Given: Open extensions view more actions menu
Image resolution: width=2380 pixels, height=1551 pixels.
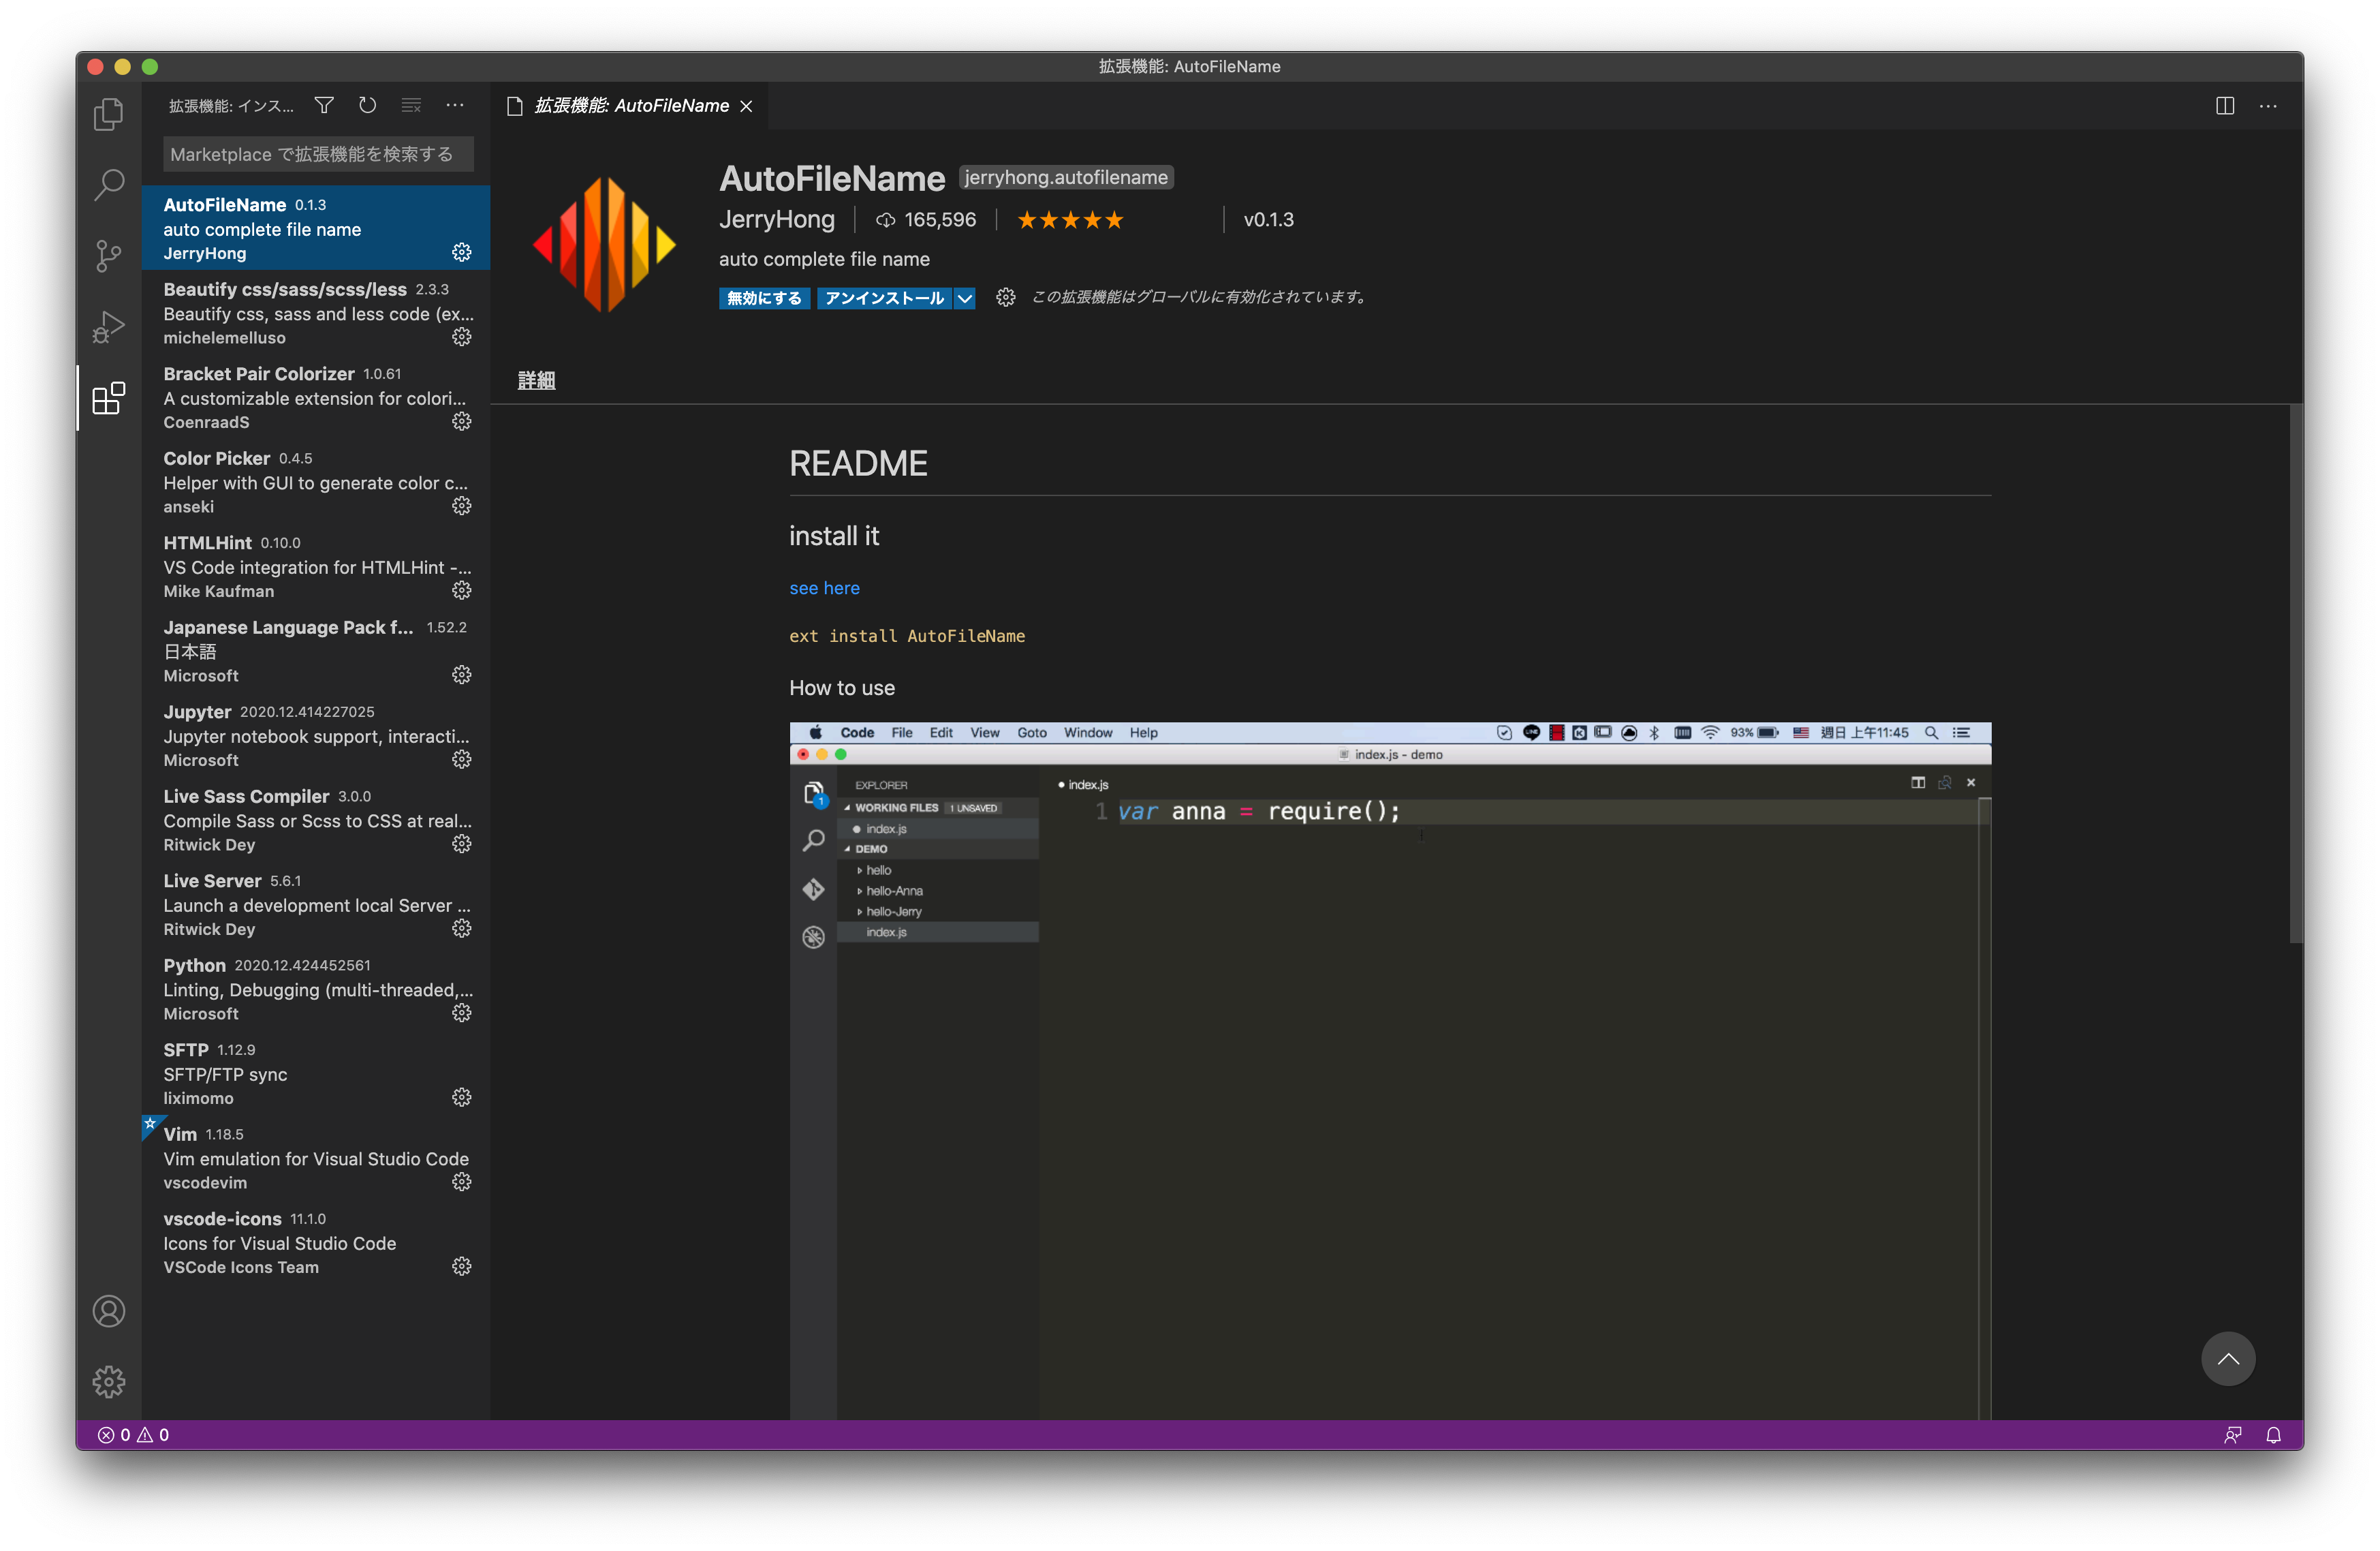Looking at the screenshot, I should (x=455, y=105).
